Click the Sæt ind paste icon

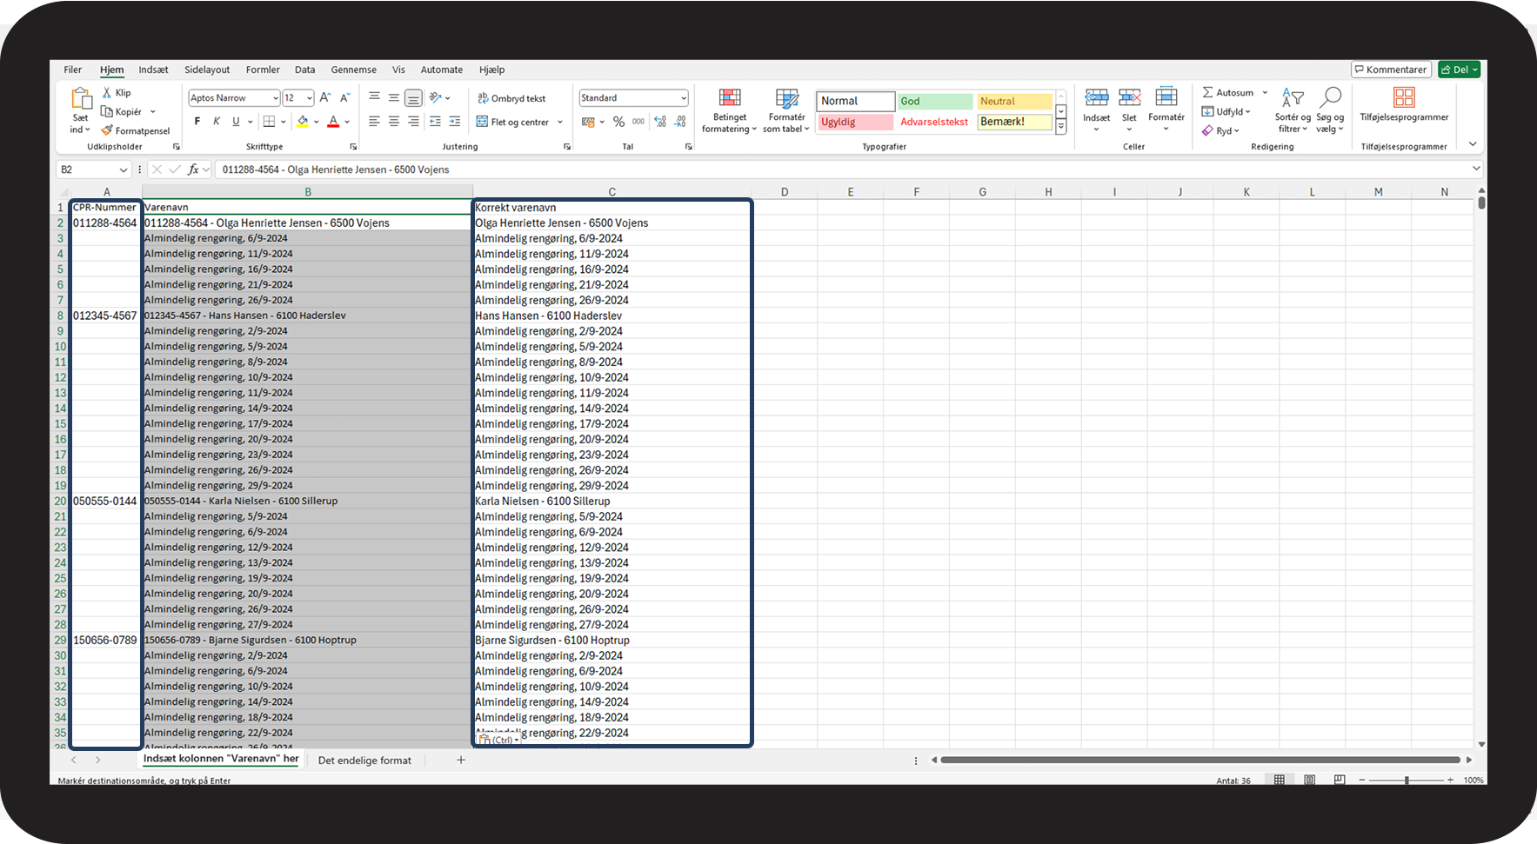click(x=81, y=98)
